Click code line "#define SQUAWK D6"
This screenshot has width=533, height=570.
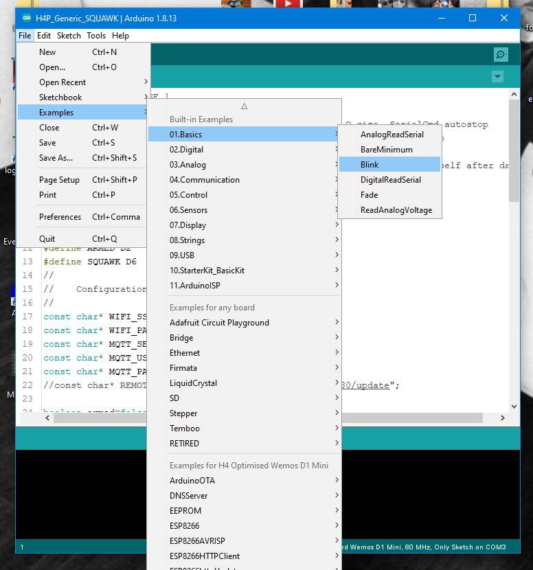[x=90, y=262]
